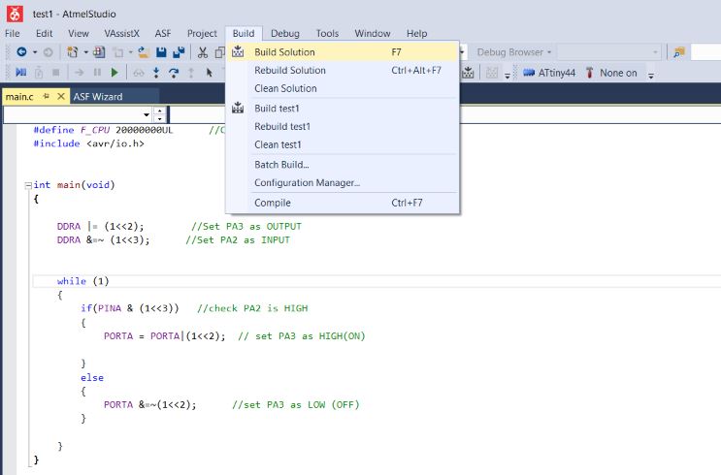The width and height of the screenshot is (721, 475).
Task: Open the Project menu
Action: coord(202,34)
